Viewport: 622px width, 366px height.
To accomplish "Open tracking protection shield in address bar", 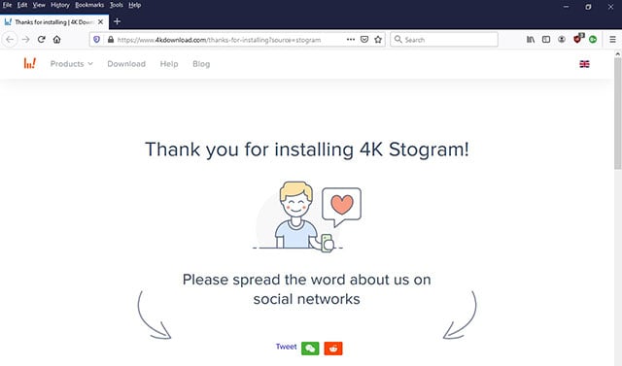I will (x=96, y=40).
